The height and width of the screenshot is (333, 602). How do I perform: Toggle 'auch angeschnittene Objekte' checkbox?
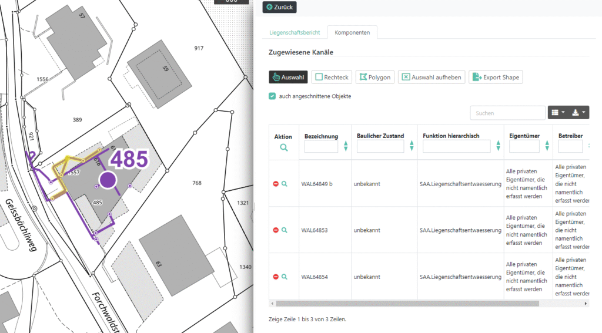point(272,96)
